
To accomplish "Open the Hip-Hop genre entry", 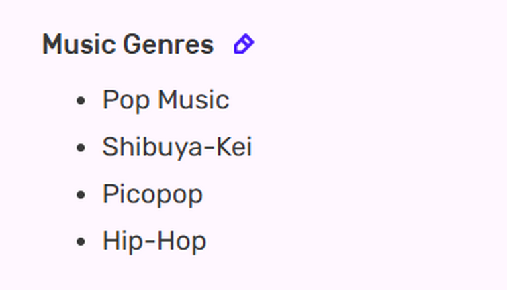I will pos(154,241).
